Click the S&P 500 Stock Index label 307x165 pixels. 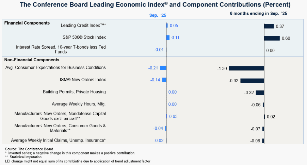click(x=84, y=37)
